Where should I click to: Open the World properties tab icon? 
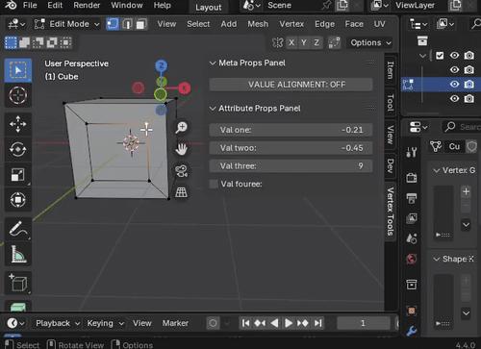(x=412, y=259)
